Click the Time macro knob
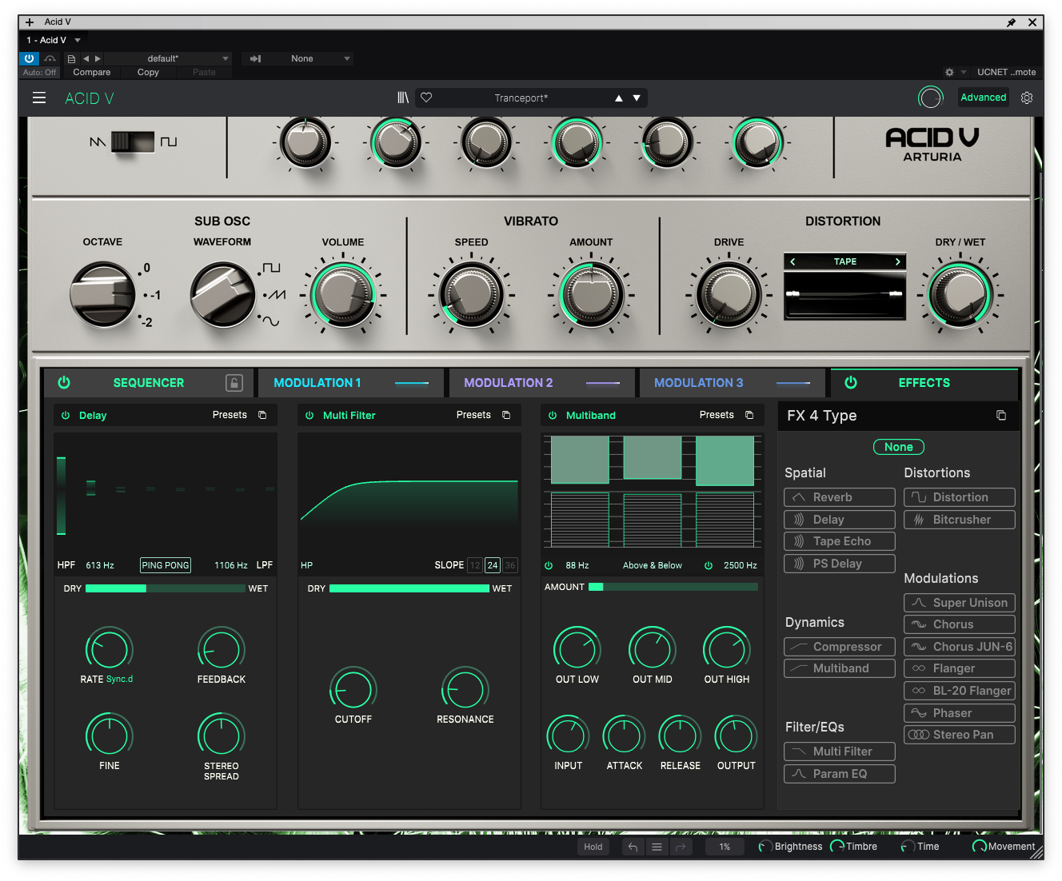This screenshot has width=1062, height=881. point(908,847)
